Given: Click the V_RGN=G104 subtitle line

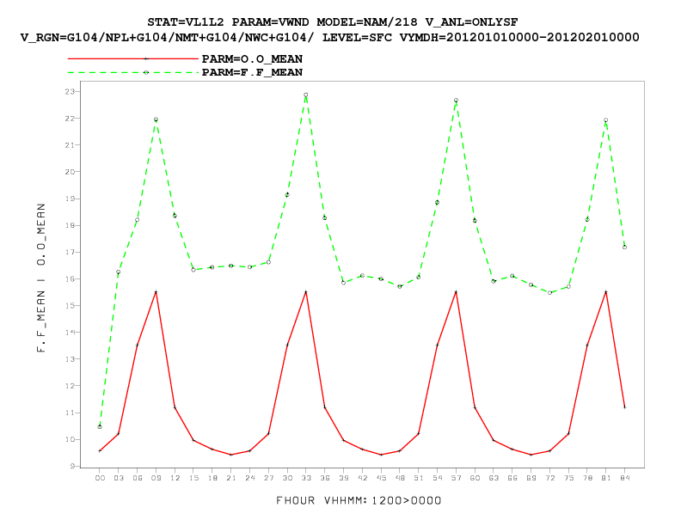Looking at the screenshot, I should pyautogui.click(x=329, y=37).
